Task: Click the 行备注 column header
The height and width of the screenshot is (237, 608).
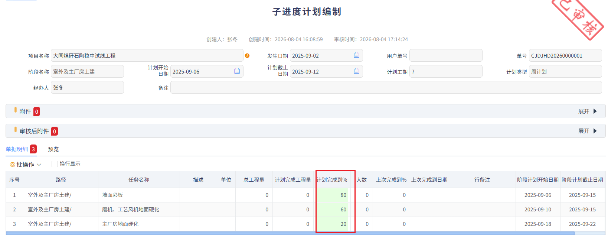Action: (482, 180)
